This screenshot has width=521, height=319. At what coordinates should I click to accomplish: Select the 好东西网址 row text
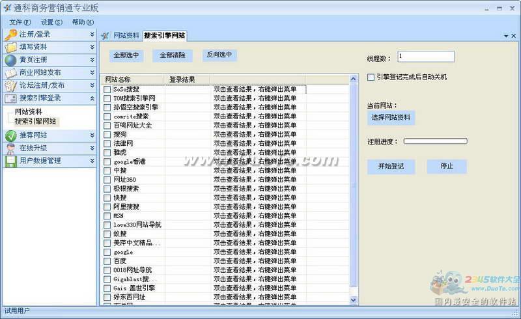pyautogui.click(x=129, y=297)
